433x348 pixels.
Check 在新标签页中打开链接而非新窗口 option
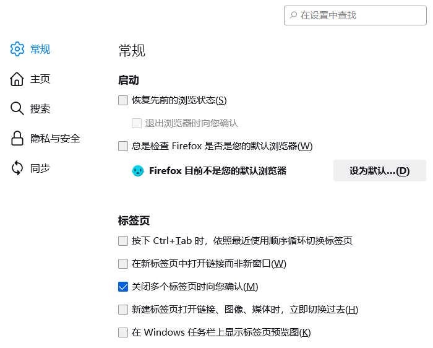tap(123, 264)
